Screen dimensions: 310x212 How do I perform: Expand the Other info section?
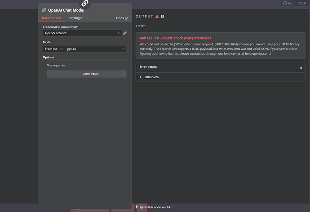149,77
